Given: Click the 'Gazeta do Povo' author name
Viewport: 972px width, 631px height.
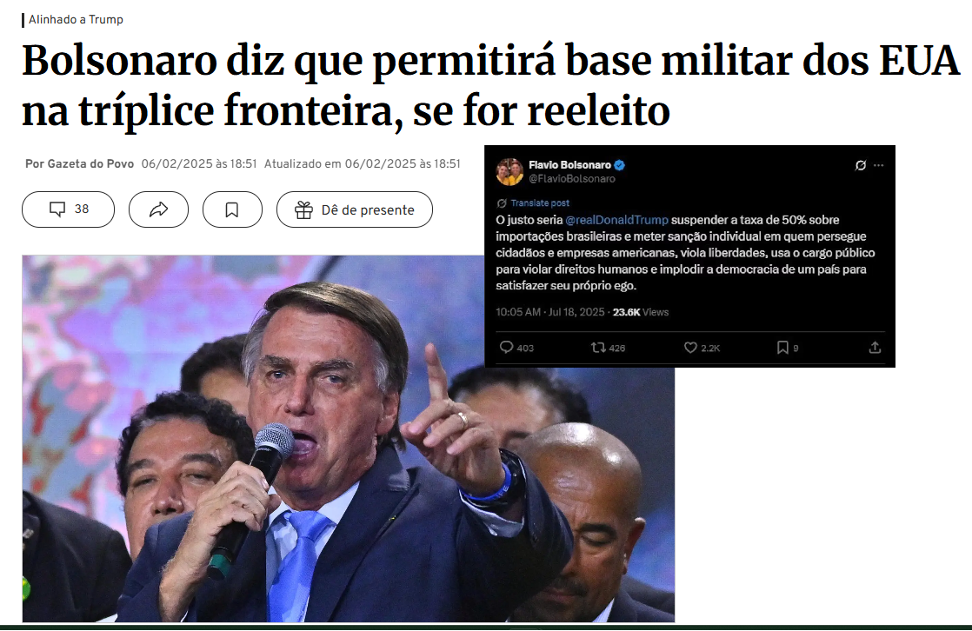Looking at the screenshot, I should pos(90,163).
